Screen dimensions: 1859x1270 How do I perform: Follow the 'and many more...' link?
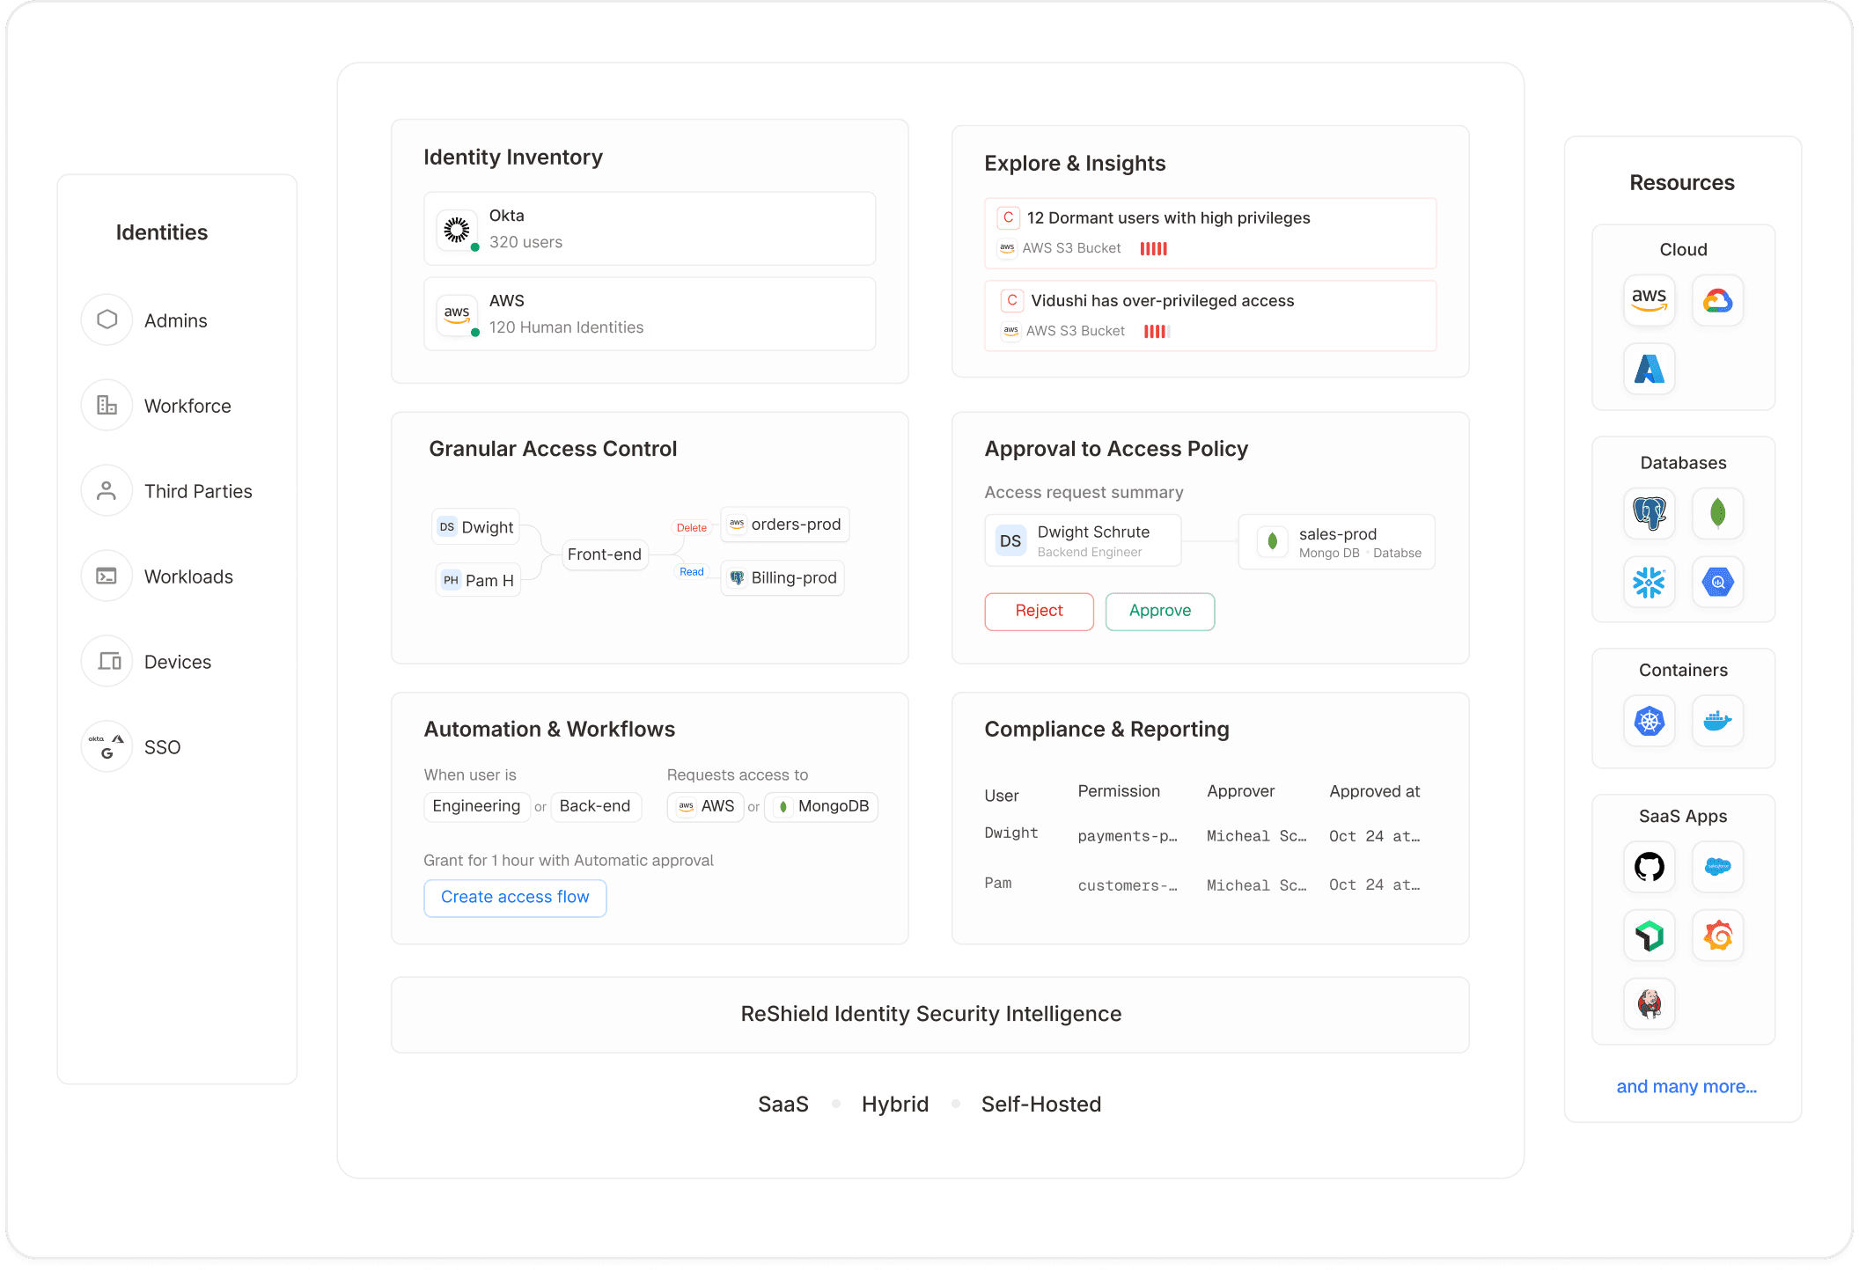point(1686,1087)
